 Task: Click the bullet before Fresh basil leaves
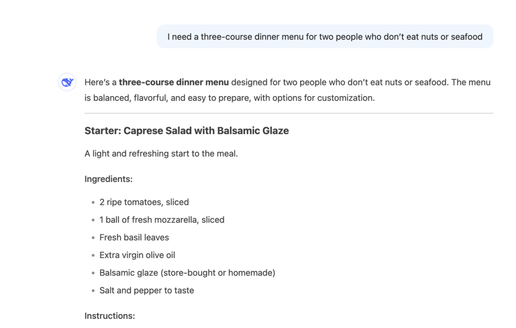pos(93,238)
